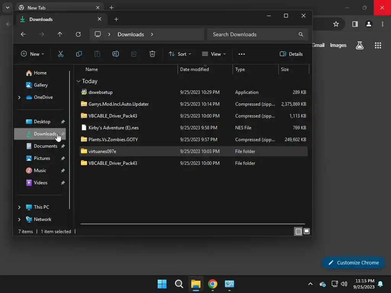The height and width of the screenshot is (293, 391).
Task: Click the Chrome taskbar icon
Action: (213, 284)
